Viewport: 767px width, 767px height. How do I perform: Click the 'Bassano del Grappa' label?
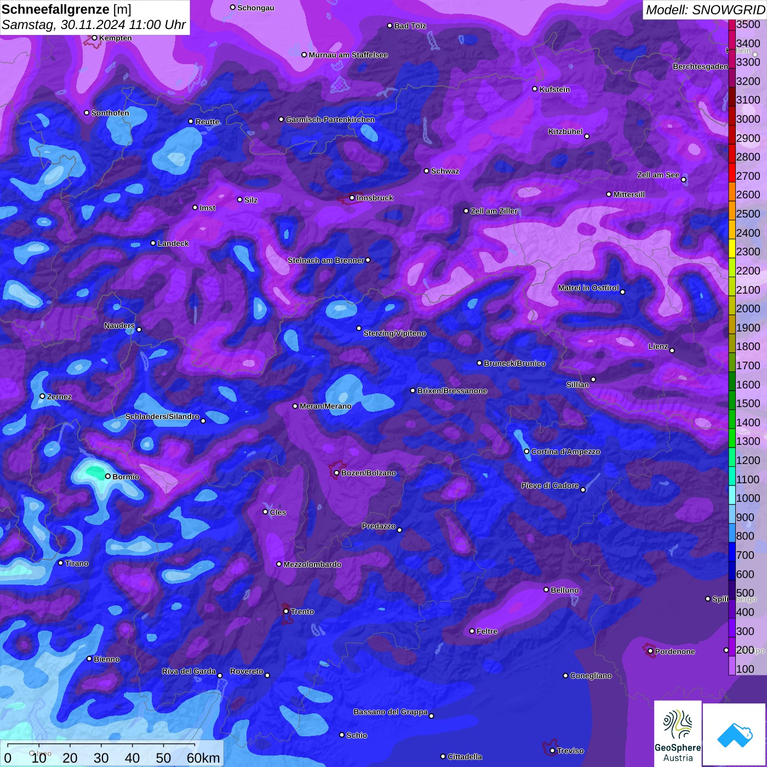coord(390,712)
